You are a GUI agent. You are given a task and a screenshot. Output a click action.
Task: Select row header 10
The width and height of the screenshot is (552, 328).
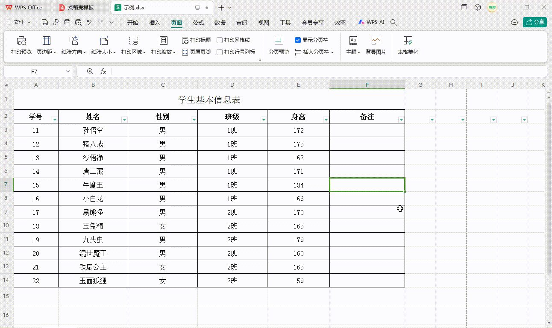[6, 226]
